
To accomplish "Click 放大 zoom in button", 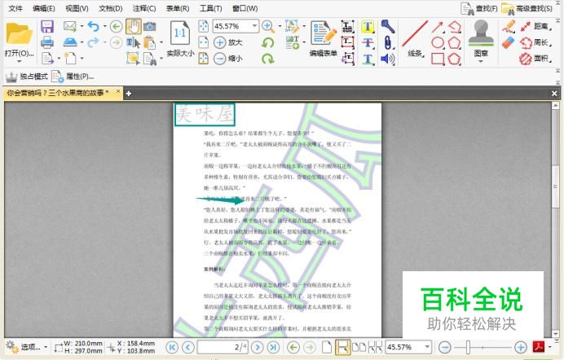I will pos(228,42).
